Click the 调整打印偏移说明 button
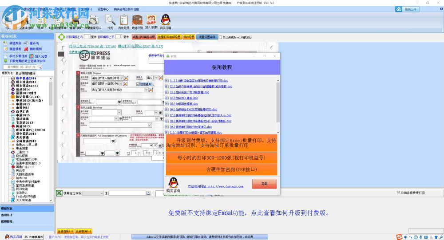The image size is (444, 240). pos(144,37)
